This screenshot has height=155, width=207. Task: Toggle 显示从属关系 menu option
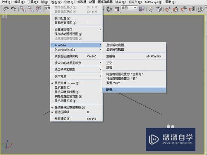[x=76, y=101]
